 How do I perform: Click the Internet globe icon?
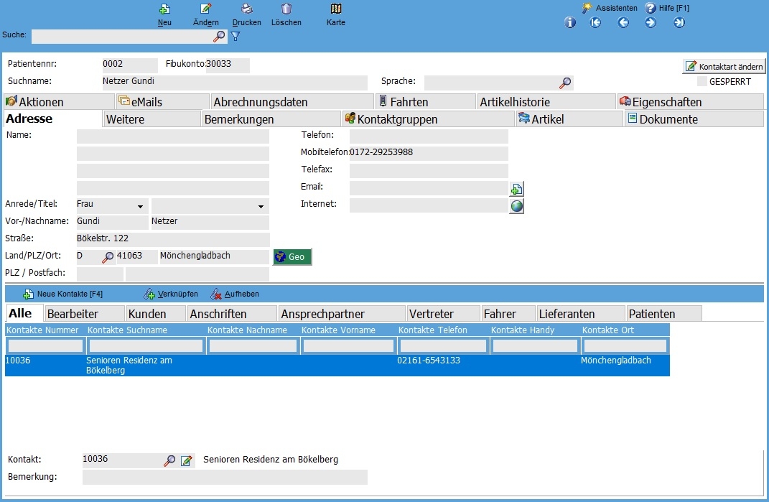tap(516, 206)
